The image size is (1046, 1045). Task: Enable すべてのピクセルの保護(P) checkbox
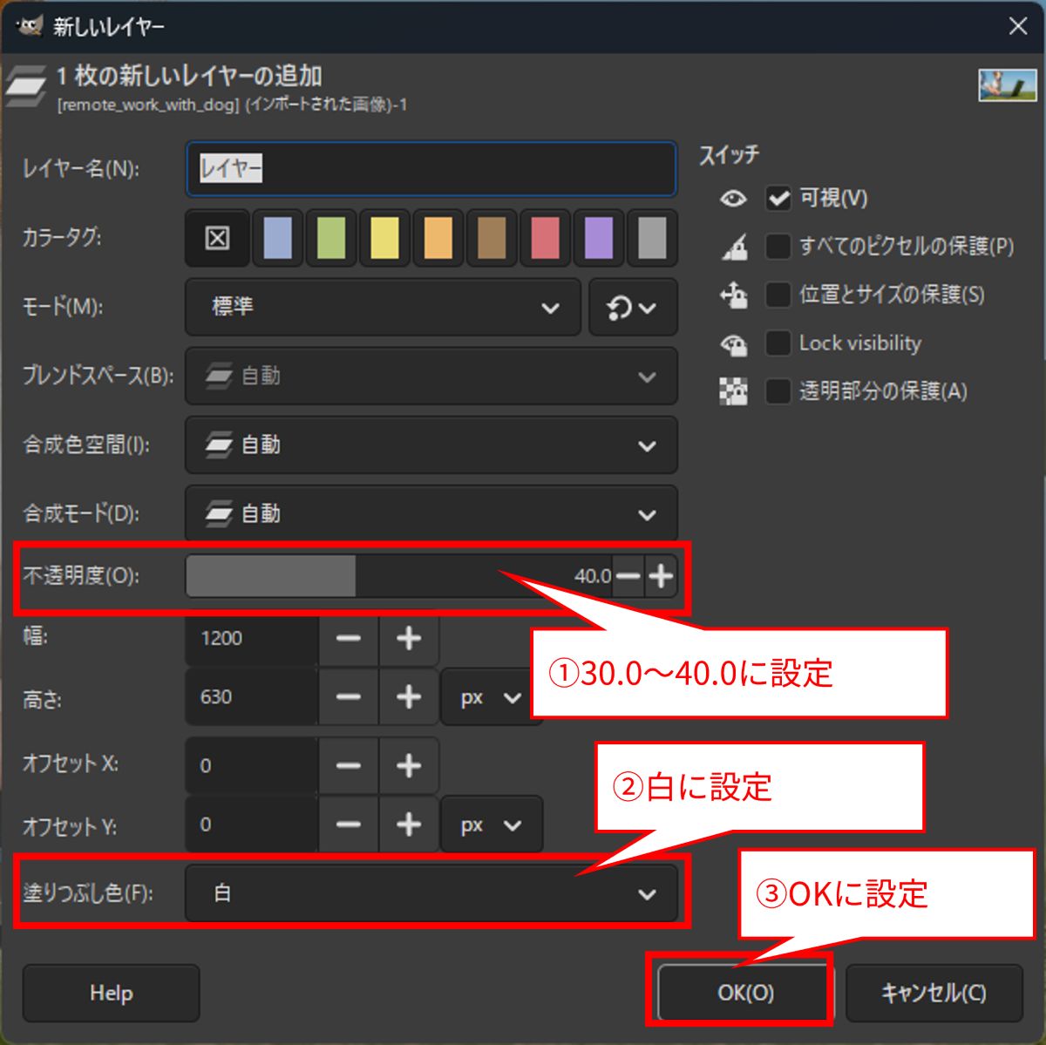pos(778,247)
